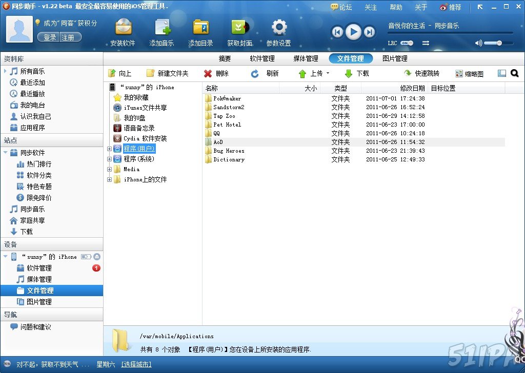
Task: Open the 上传 upload dropdown arrow
Action: [x=327, y=73]
